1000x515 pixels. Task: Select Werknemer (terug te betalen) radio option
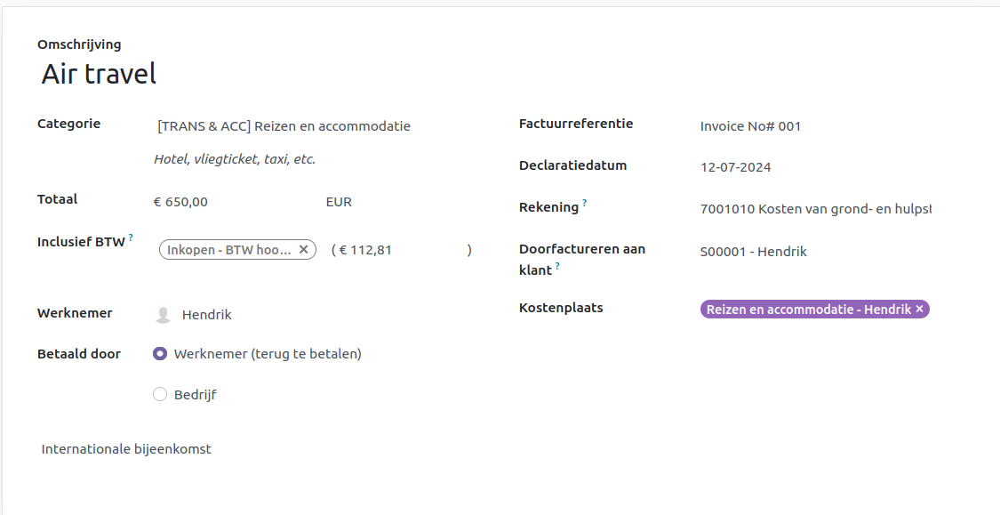coord(160,354)
